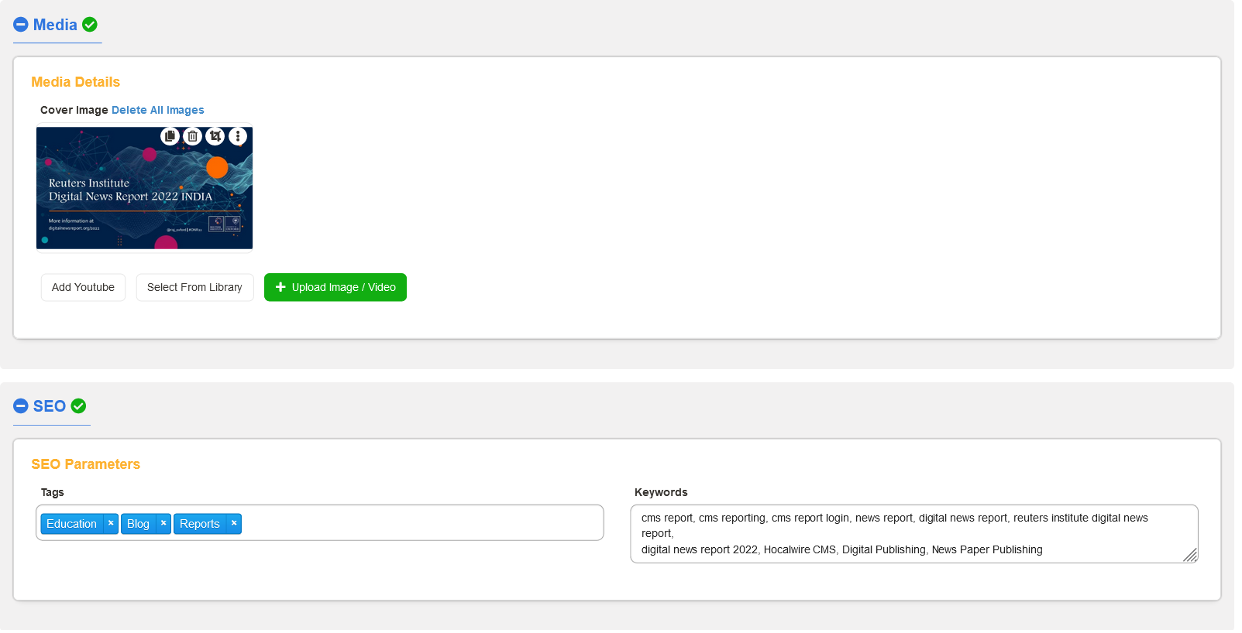Grab the Keywords textarea resize handle

click(x=1190, y=555)
